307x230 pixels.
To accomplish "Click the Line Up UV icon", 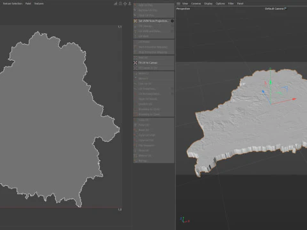I will (135, 84).
